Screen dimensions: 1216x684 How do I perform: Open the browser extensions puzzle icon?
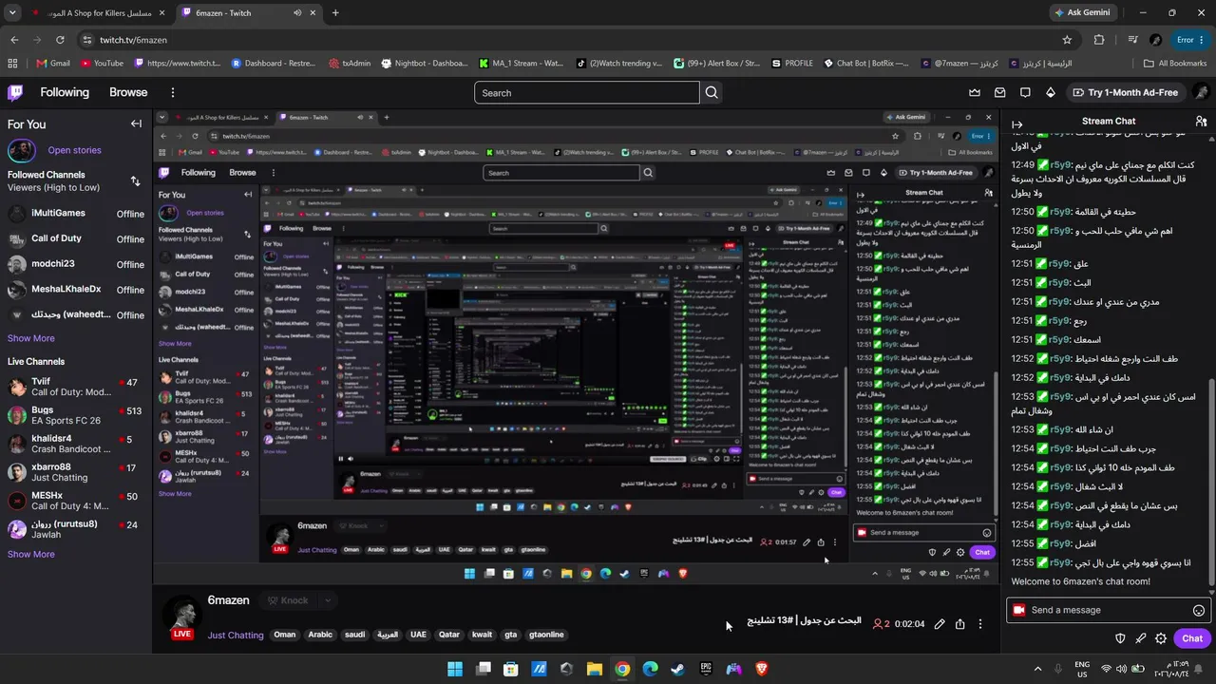click(1099, 40)
